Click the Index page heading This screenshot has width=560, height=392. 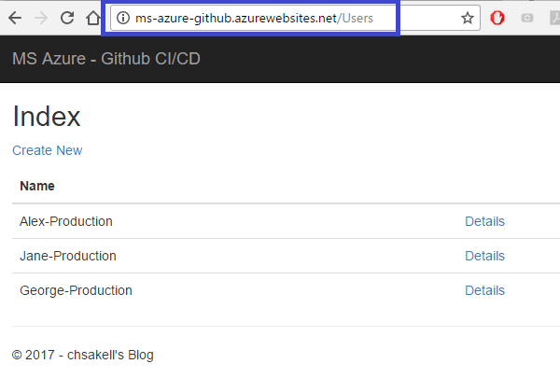47,117
